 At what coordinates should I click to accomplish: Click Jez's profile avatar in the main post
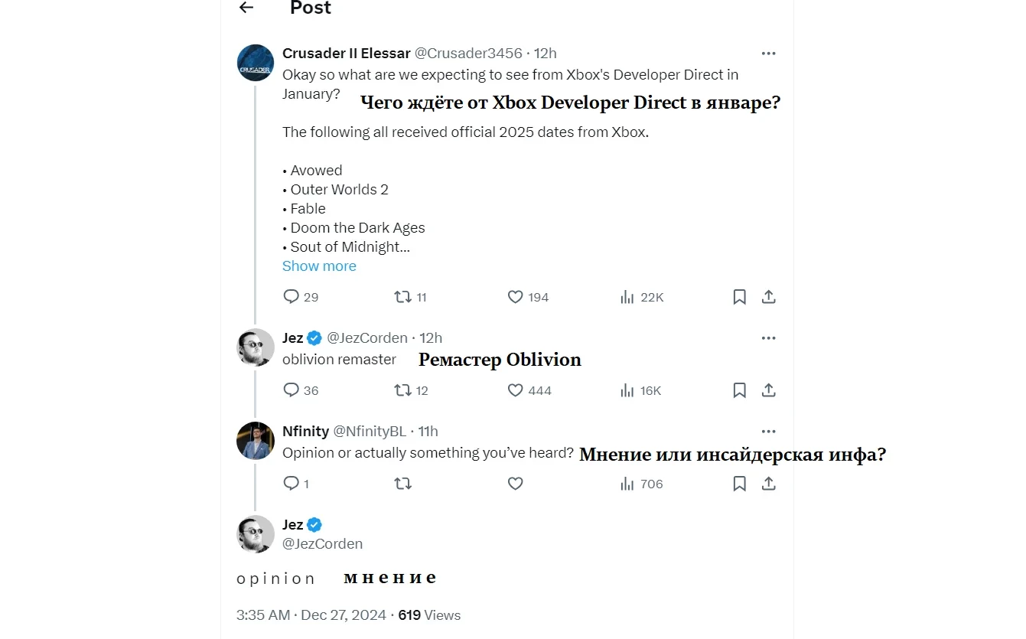point(256,534)
